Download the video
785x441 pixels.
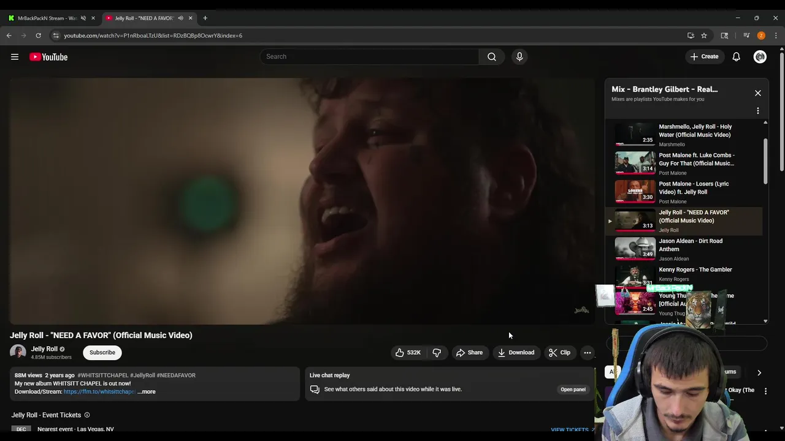pos(516,352)
